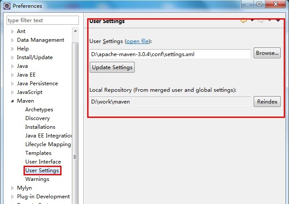
Task: Click the preferences tree scrollbar thumb
Action: click(x=75, y=123)
